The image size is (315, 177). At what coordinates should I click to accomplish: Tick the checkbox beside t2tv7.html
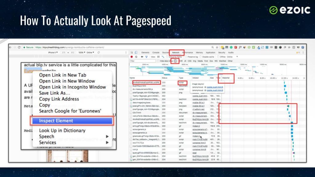point(131,112)
